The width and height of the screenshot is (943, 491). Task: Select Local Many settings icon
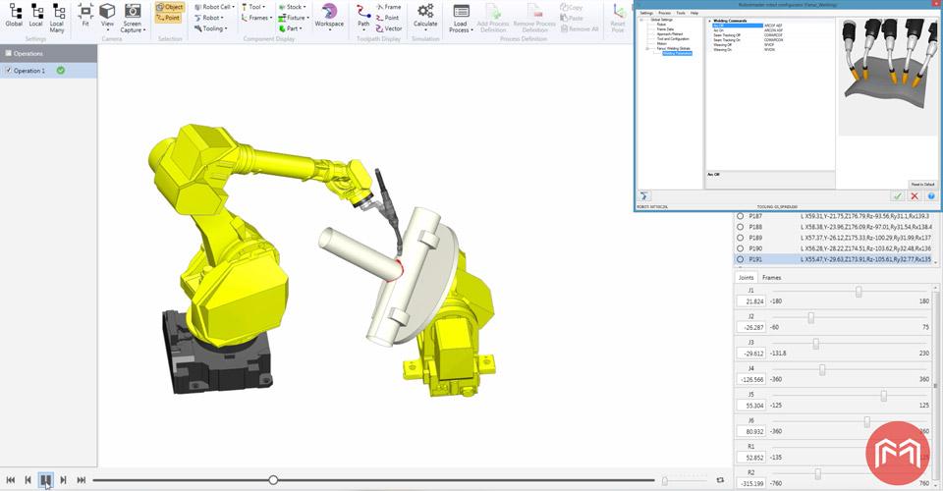tap(57, 18)
